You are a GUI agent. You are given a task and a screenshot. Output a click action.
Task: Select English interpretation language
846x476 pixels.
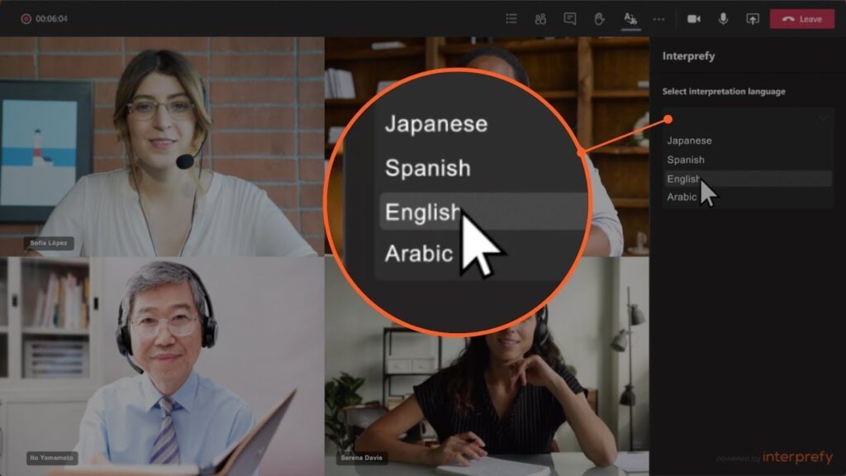pos(683,178)
